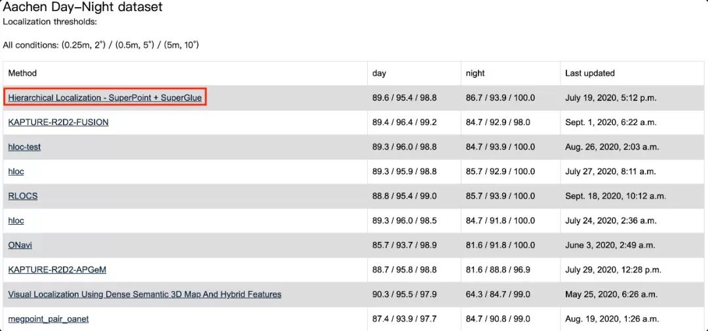Open the hloc link updated July 27
708x331 pixels.
(x=16, y=172)
